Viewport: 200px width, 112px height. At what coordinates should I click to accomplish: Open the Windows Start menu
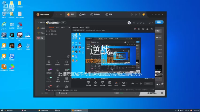pyautogui.click(x=2, y=111)
